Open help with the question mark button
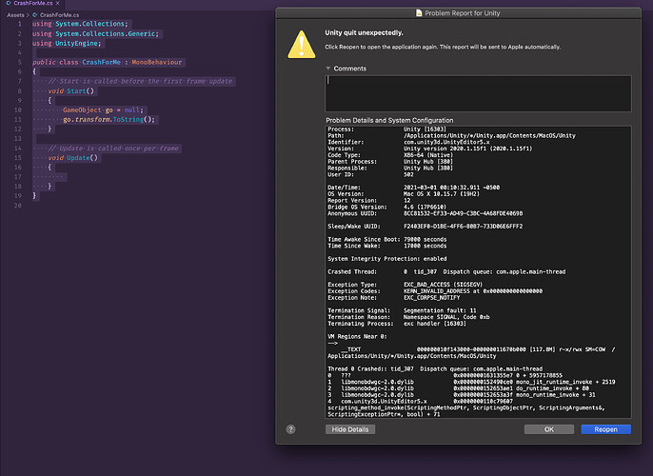 click(x=290, y=429)
